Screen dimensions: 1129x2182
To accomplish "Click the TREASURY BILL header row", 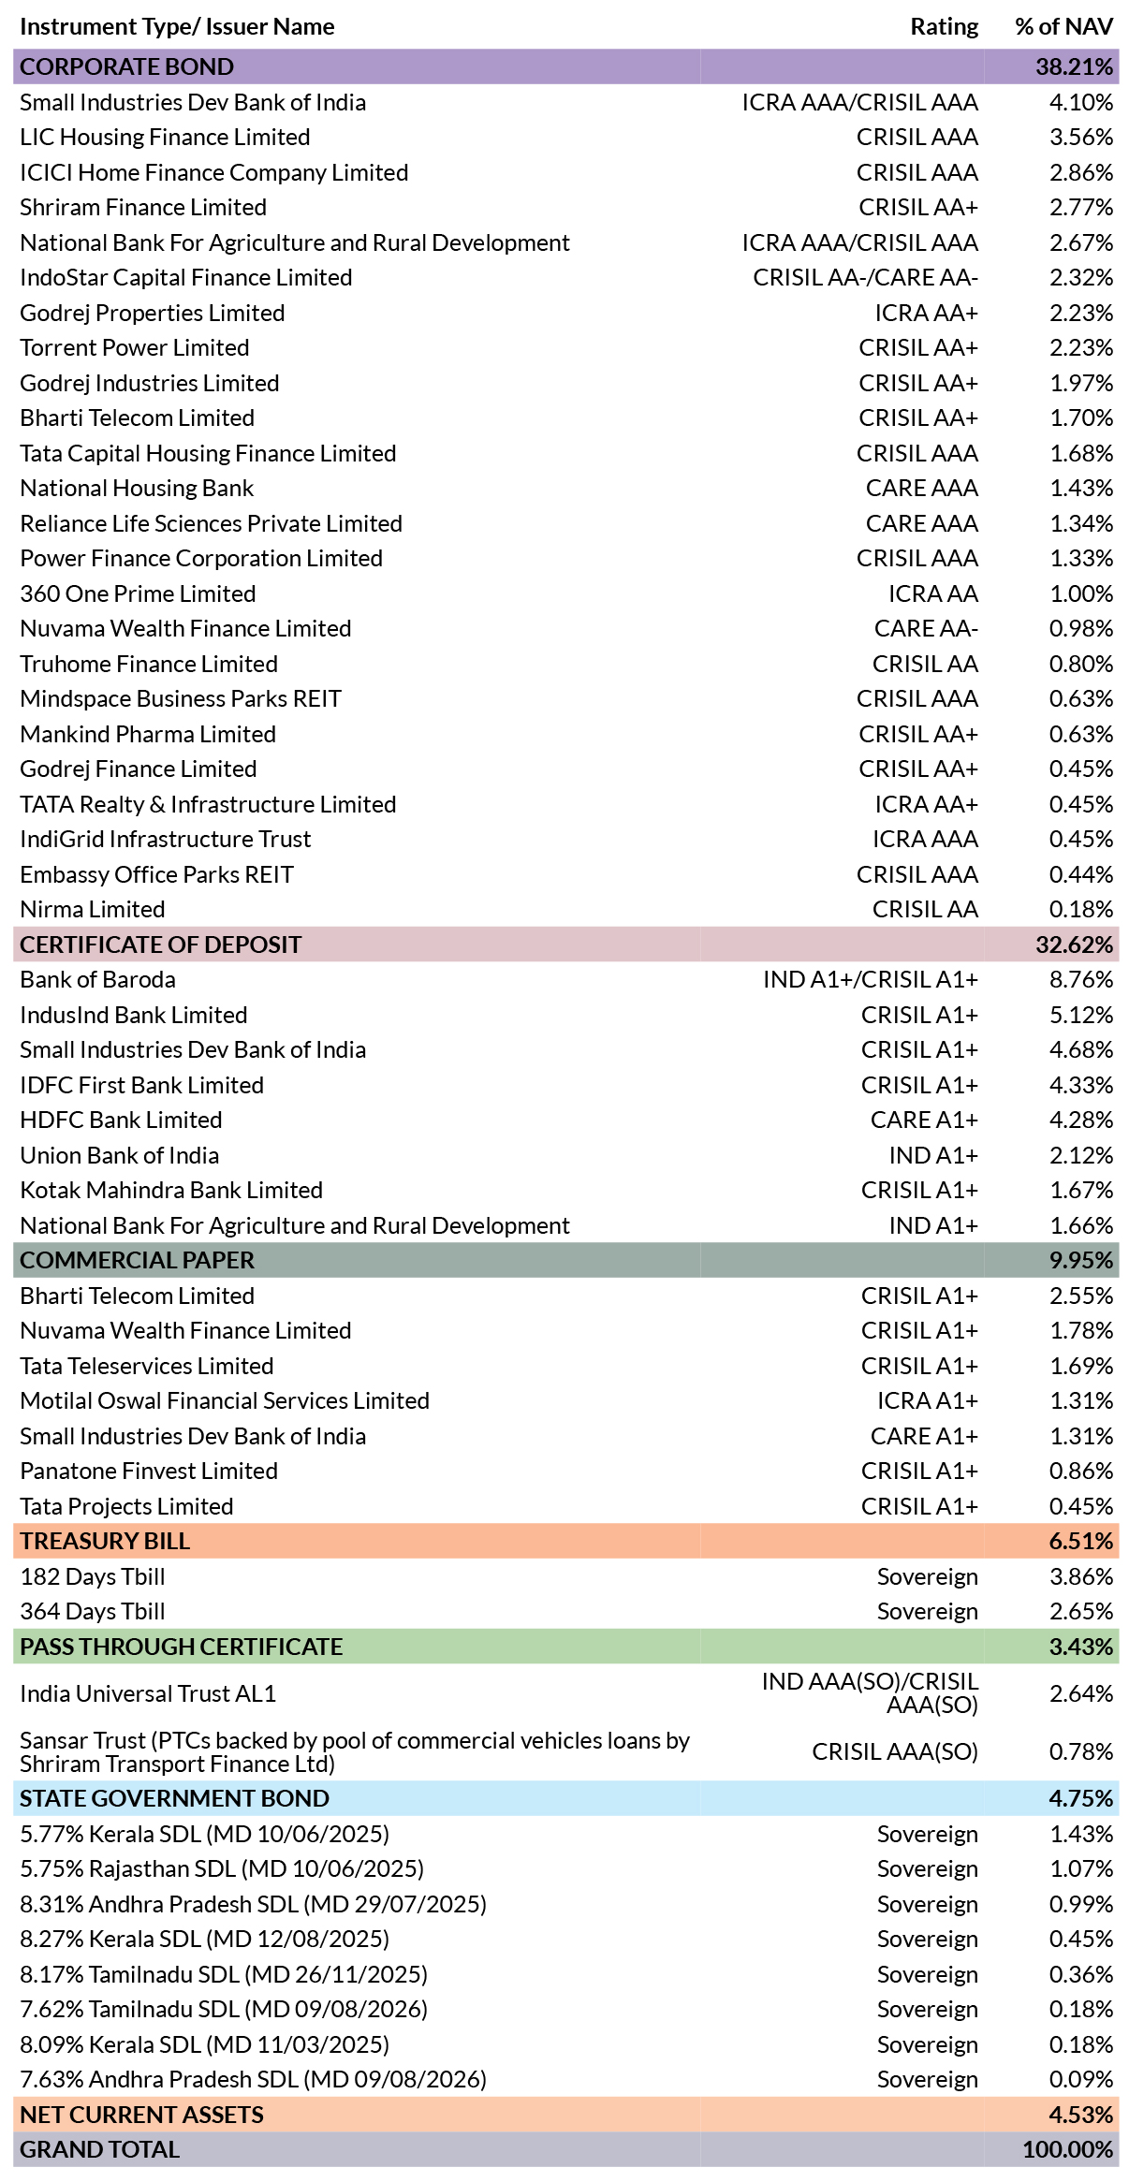I will (565, 1541).
